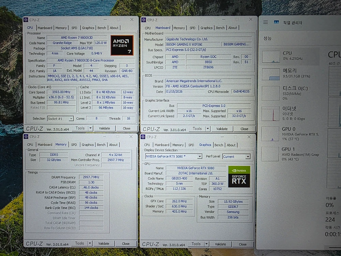Screen dimensions: 341x256
Task: Switch to About tab in the Graphics window
Action: (x=231, y=145)
